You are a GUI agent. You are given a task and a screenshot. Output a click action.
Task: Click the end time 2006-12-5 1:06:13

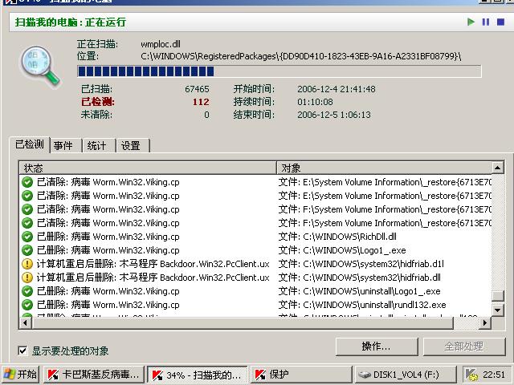tap(334, 115)
